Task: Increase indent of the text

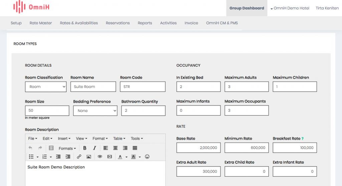Action: 68,157
